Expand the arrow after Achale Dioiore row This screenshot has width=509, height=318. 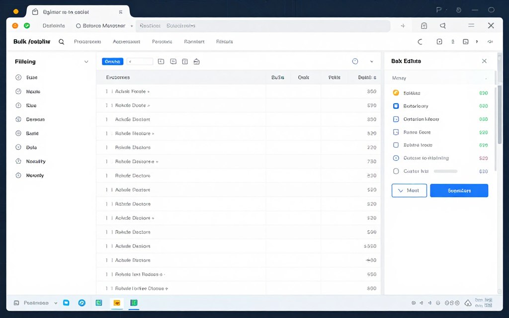click(153, 218)
